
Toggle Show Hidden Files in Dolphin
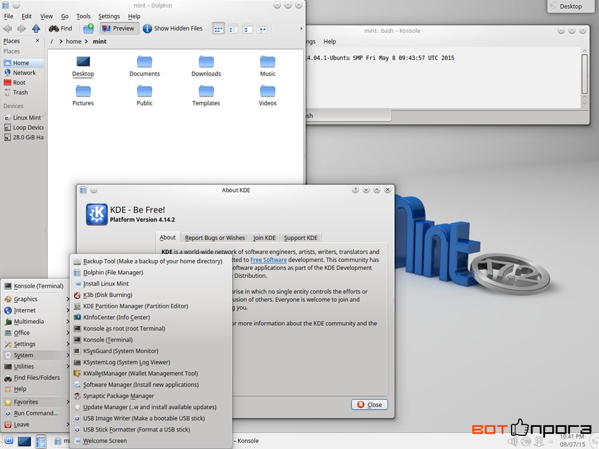coord(173,28)
